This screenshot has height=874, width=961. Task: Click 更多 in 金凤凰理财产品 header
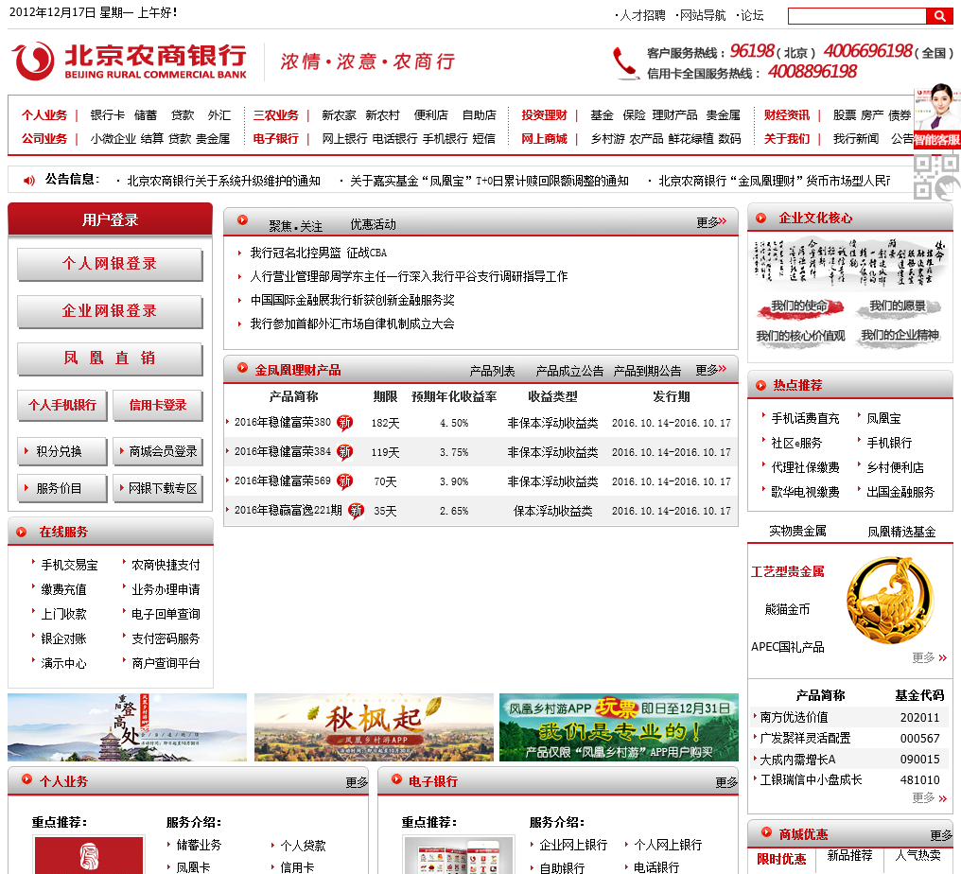[x=711, y=370]
